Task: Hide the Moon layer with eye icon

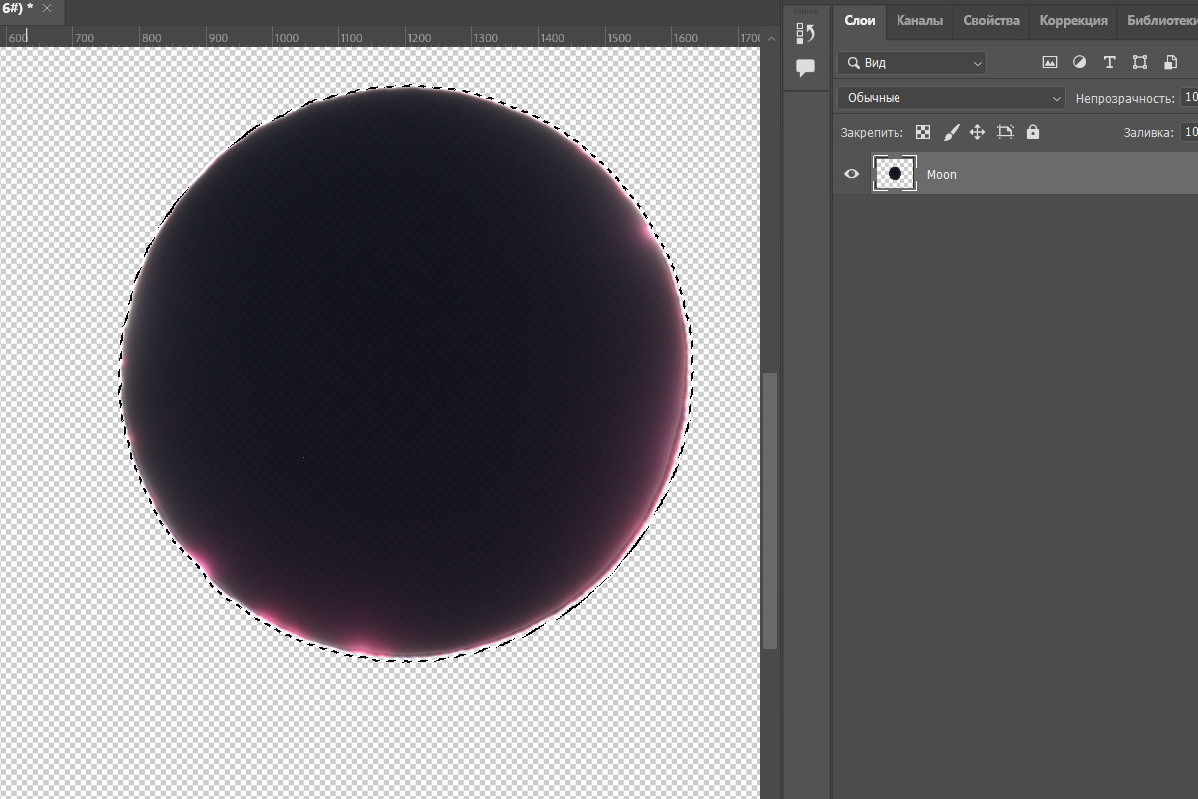Action: (852, 174)
